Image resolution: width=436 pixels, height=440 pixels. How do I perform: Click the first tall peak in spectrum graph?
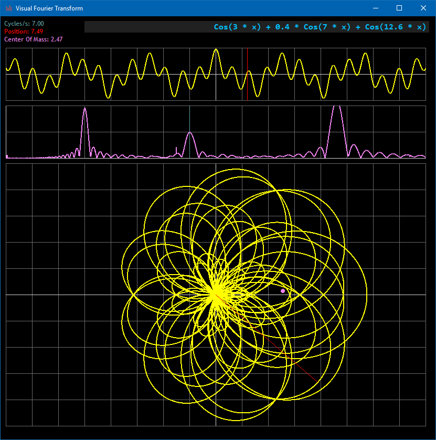[84, 110]
